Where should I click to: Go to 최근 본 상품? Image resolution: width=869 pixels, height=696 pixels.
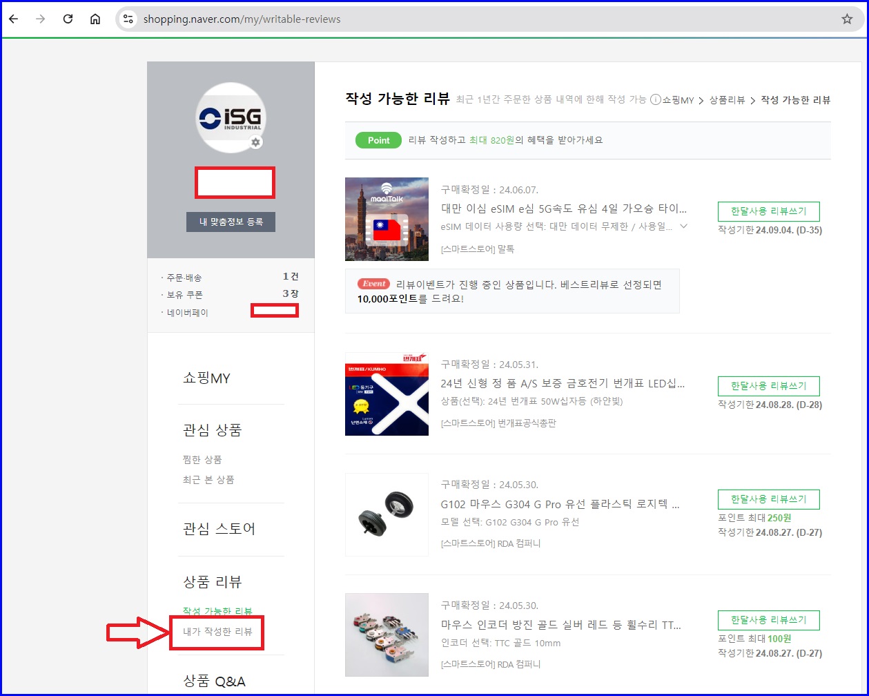(208, 479)
